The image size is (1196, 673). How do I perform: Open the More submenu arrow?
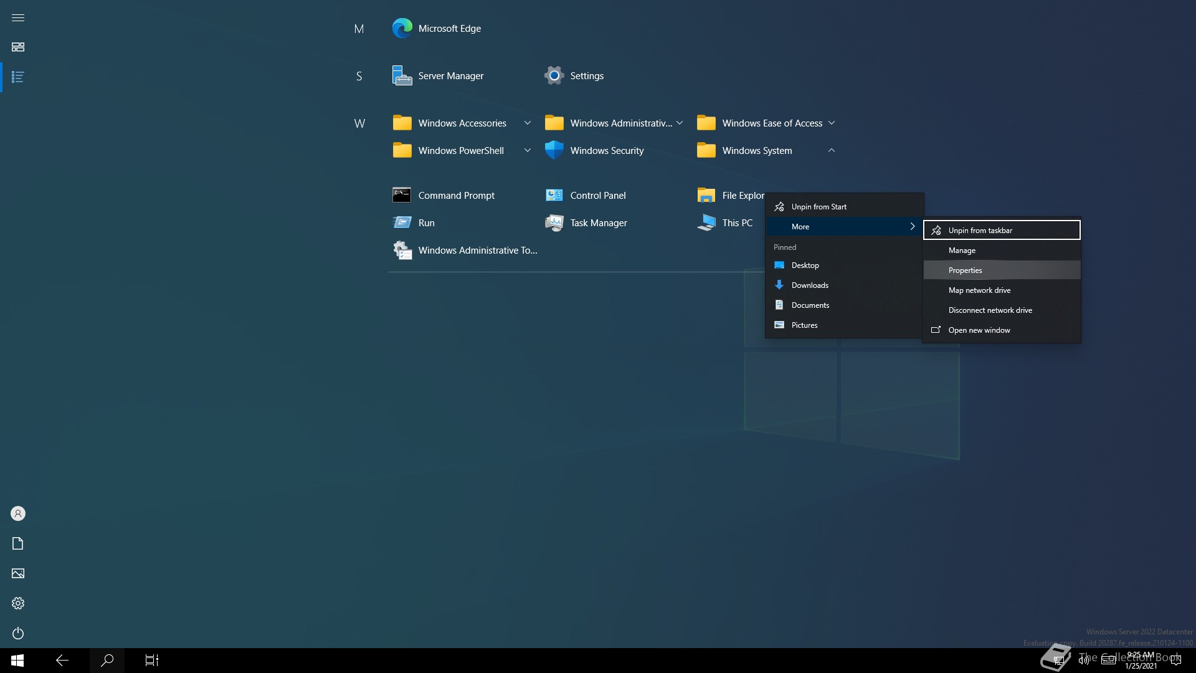click(x=913, y=227)
